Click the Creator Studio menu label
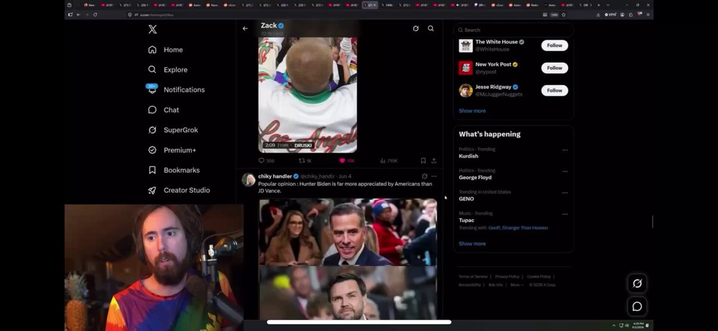Viewport: 718px width, 331px height. coord(187,190)
